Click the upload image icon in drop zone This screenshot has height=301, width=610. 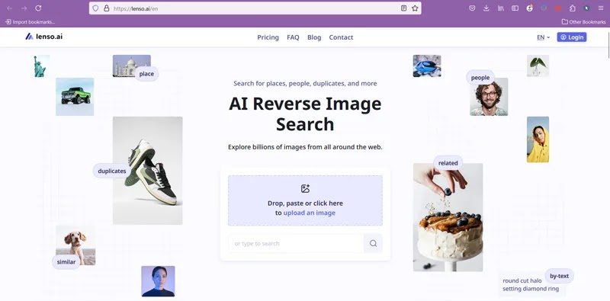coord(306,189)
